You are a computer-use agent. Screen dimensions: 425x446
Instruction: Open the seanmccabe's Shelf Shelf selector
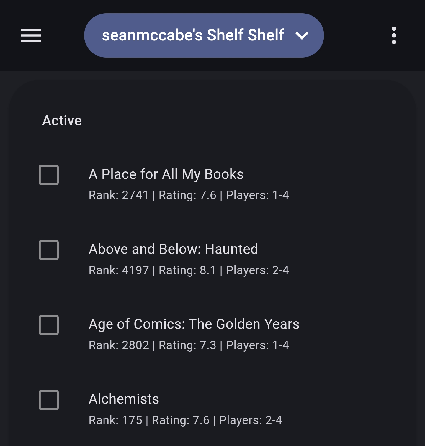(193, 35)
